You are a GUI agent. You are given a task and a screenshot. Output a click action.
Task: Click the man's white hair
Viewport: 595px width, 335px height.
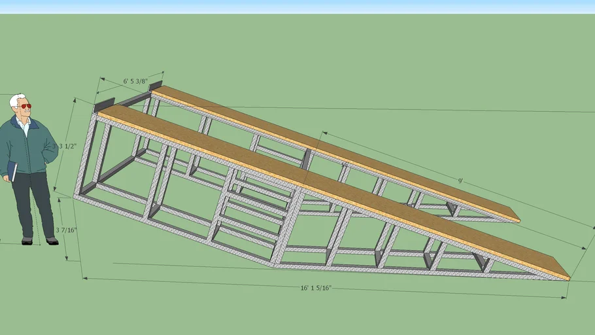(x=16, y=99)
